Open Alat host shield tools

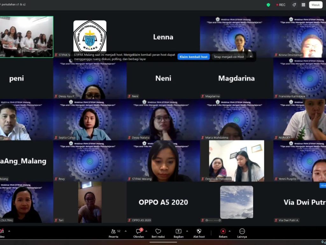[199, 233]
